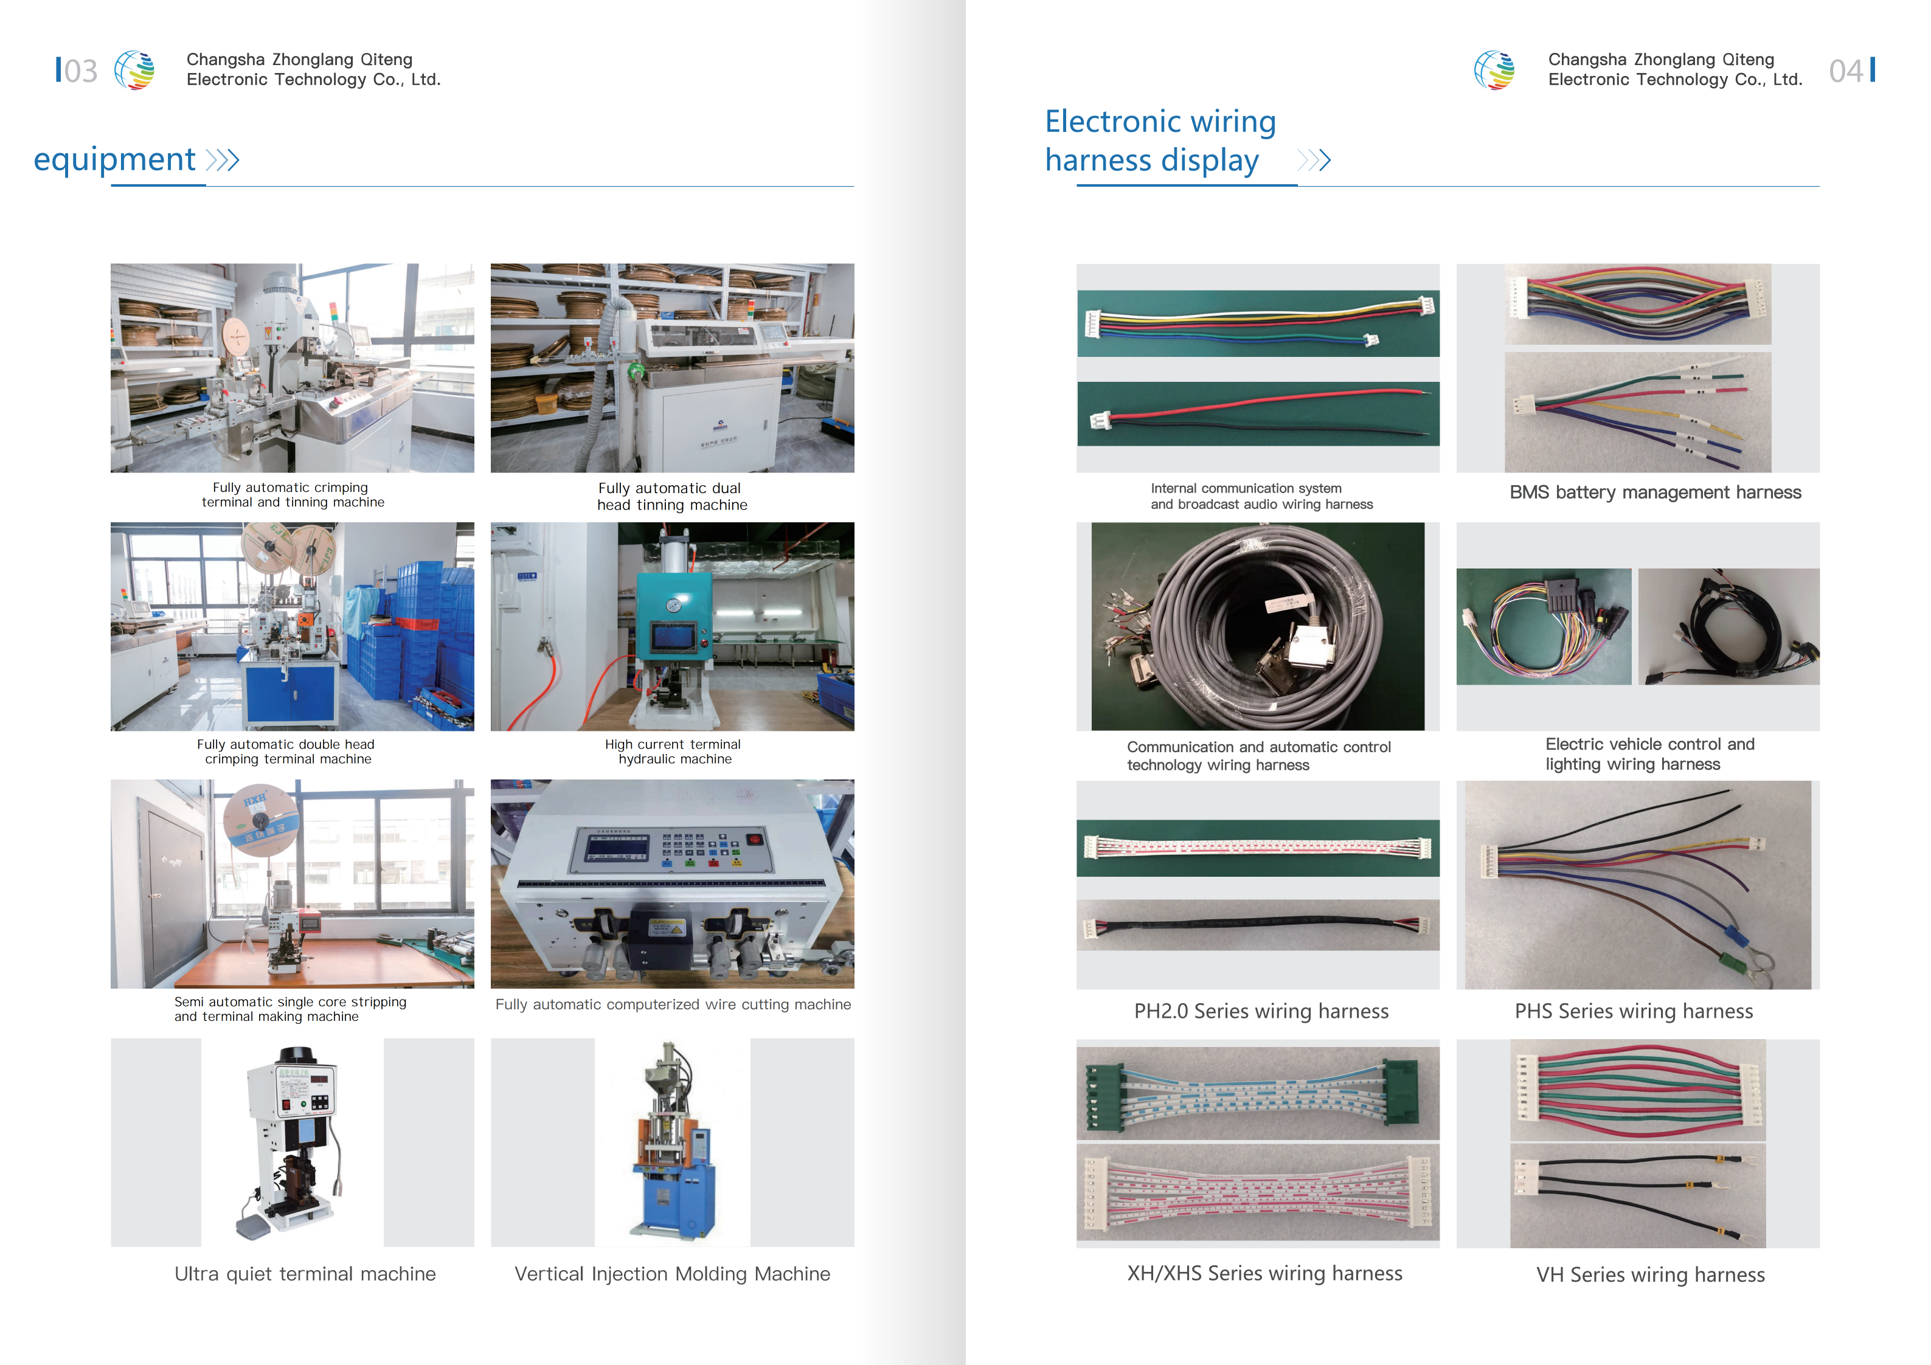Screen dimensions: 1931x1365
Task: Open the dual head tinning machine photo
Action: [x=672, y=367]
